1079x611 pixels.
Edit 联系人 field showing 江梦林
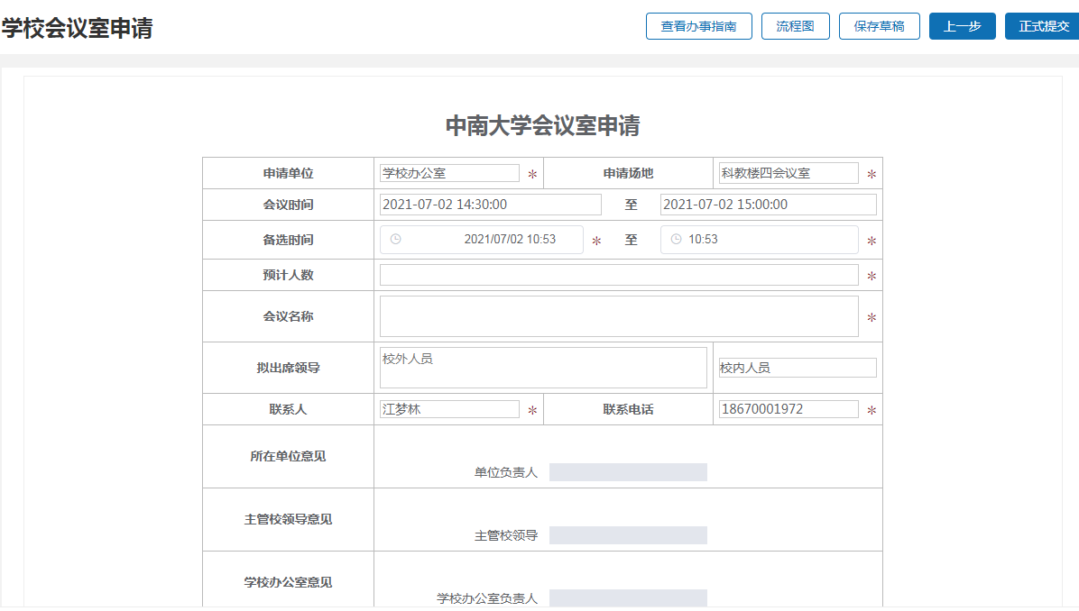[449, 409]
